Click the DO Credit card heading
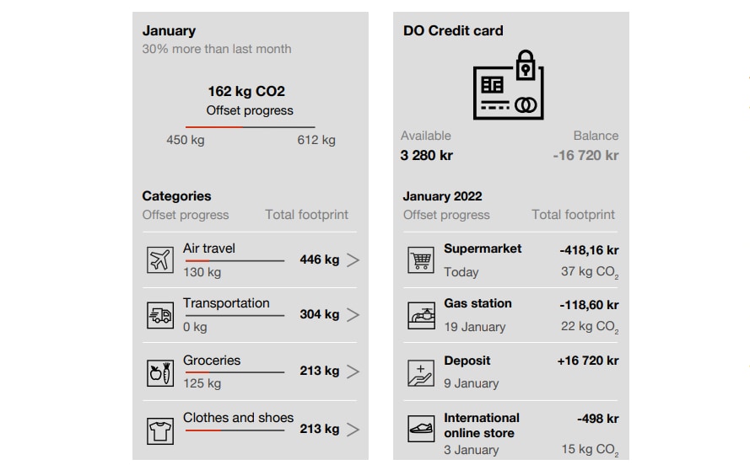The width and height of the screenshot is (750, 465). click(453, 31)
